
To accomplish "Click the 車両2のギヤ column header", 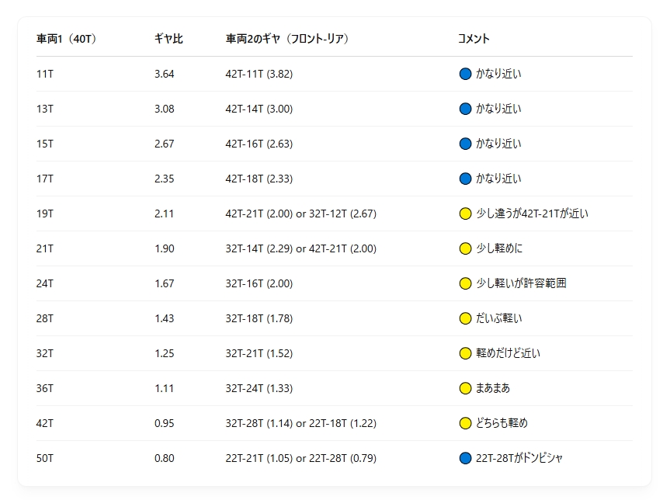I will [287, 39].
